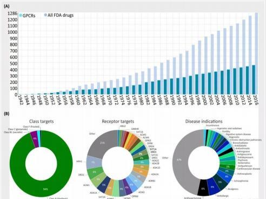The image size is (266, 199).
Task: Select the Receptor targets chart title
Action: (x=118, y=122)
